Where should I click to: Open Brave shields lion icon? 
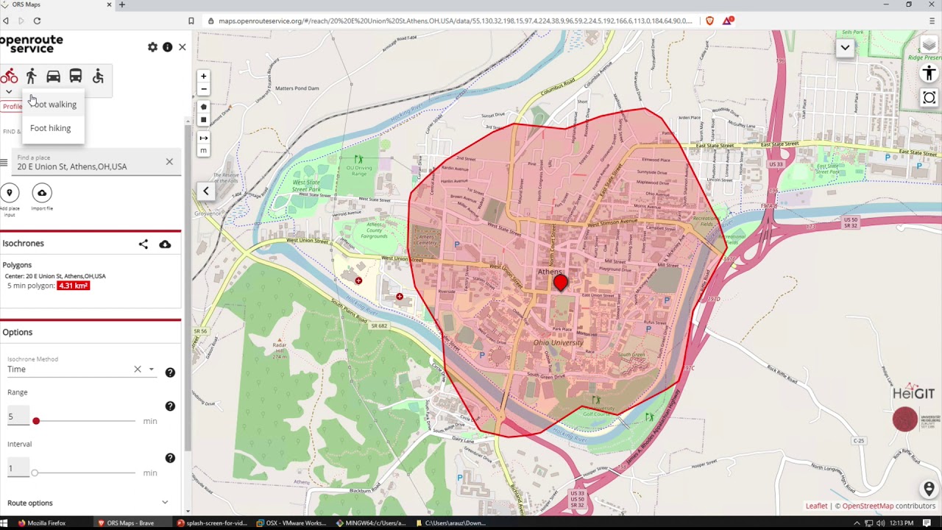709,21
